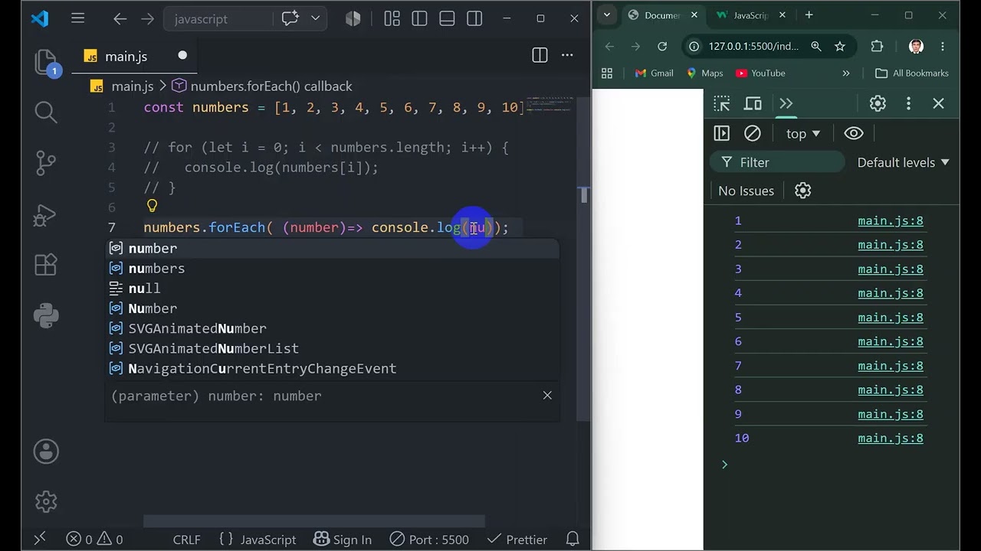Open Chrome tab search dropdown
The width and height of the screenshot is (981, 551).
pos(607,15)
